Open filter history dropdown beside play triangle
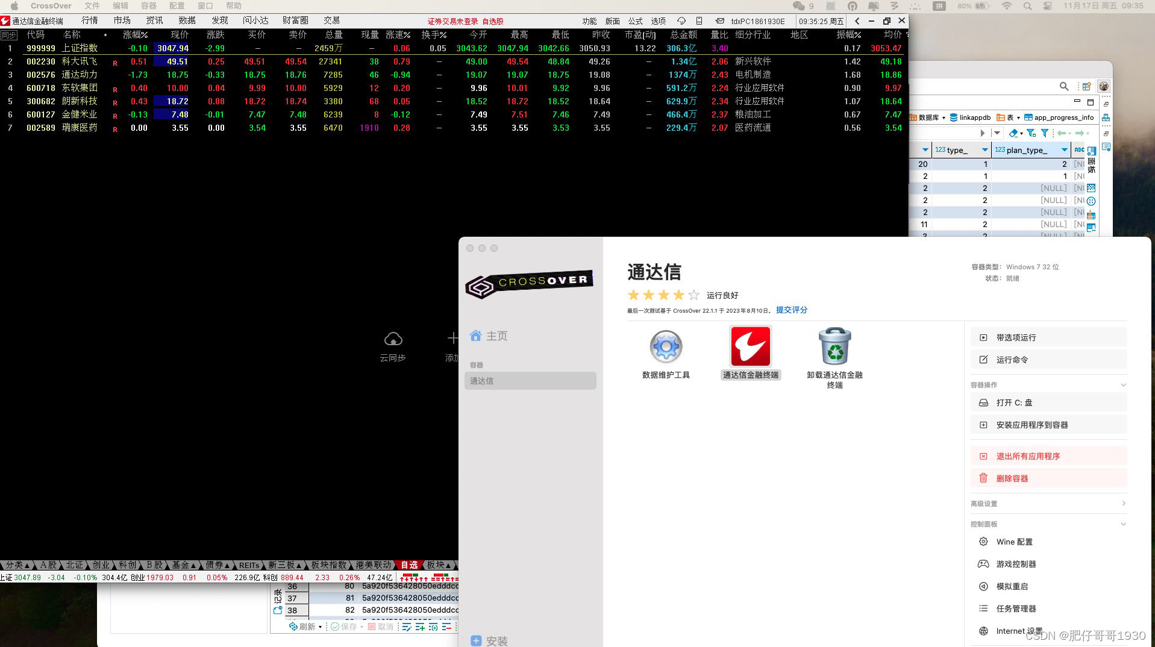The image size is (1155, 647). (997, 133)
